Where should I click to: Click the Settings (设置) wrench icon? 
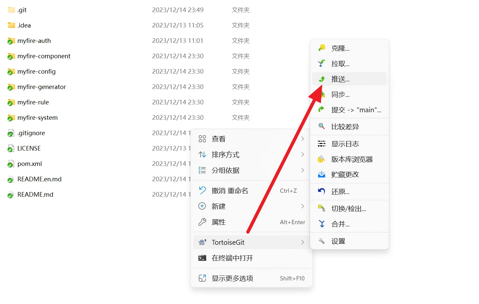point(322,241)
